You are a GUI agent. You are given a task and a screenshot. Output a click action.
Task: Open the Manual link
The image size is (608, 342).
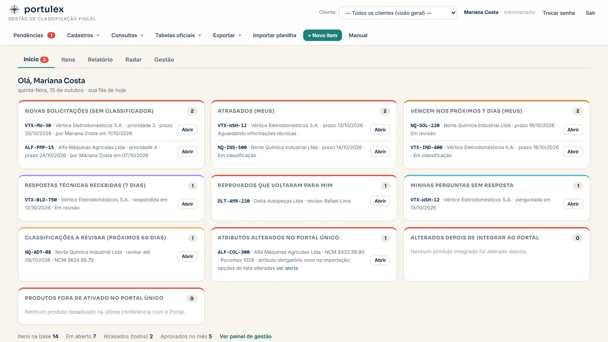pyautogui.click(x=358, y=35)
